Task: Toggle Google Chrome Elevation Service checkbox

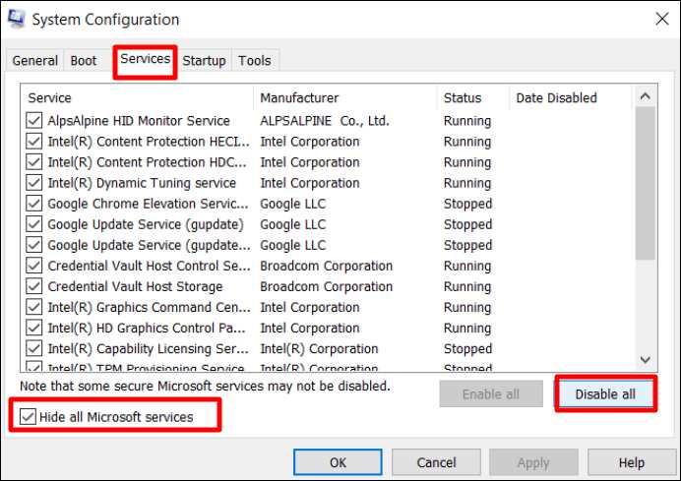Action: coord(34,204)
